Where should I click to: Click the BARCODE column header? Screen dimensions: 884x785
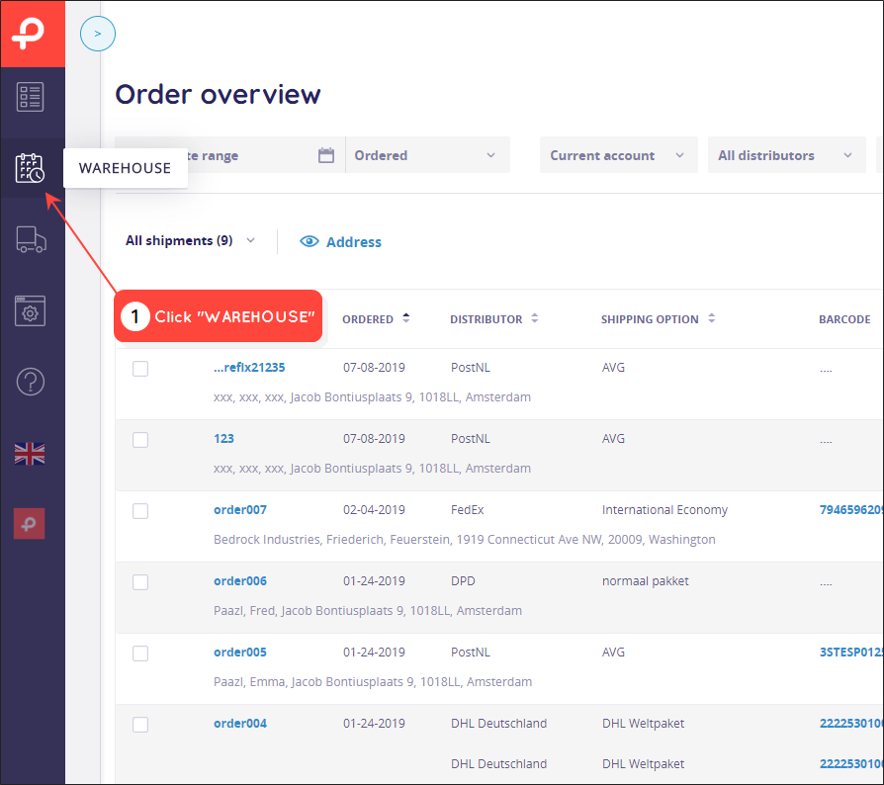tap(844, 319)
